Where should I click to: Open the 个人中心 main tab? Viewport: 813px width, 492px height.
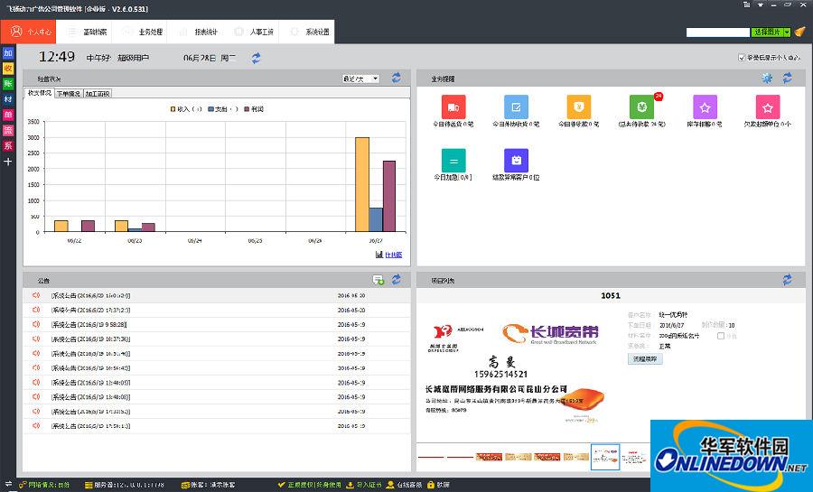(29, 32)
